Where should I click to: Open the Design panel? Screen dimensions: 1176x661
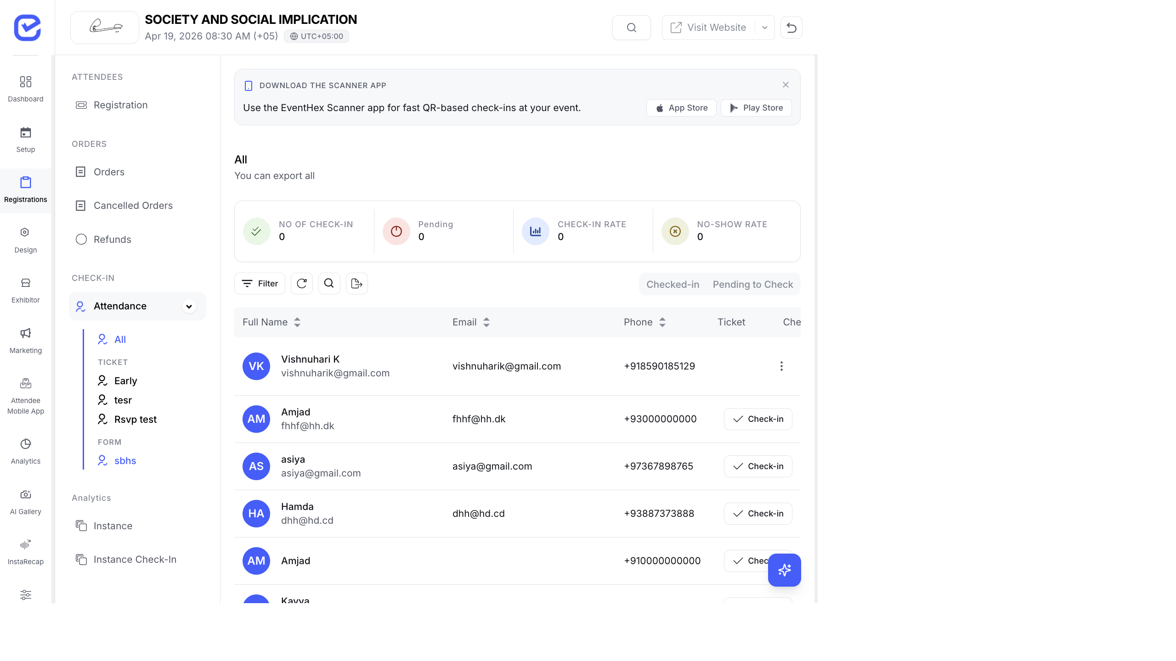[x=25, y=239]
